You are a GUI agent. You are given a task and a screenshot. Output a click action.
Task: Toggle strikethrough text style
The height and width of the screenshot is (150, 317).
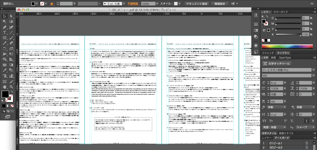coord(313,121)
